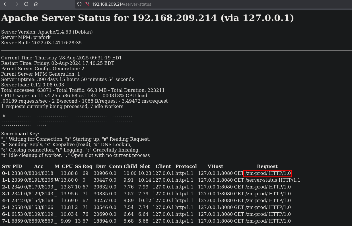Open the tracking protection shield icon
Image resolution: width=352 pixels, height=226 pixels.
pos(79,4)
